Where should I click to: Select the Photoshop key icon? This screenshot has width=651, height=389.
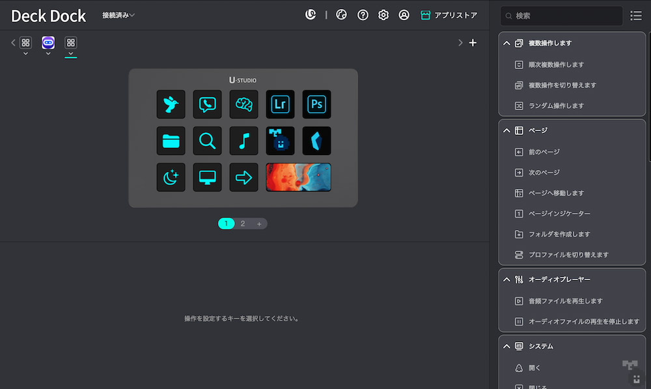(316, 104)
